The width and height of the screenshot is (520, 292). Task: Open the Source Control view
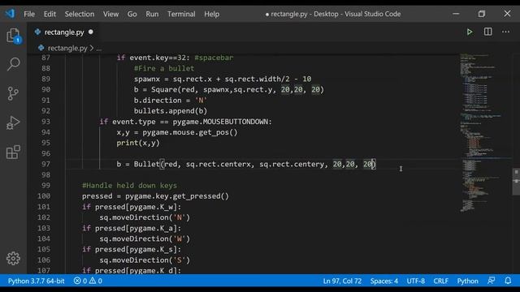13,93
